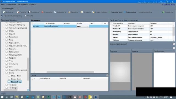Click the material groups vertical scrollbar
Viewport: 176px width, 99px height.
pyautogui.click(x=28, y=69)
